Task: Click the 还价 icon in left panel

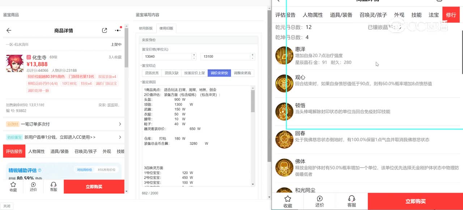Action: click(33, 184)
